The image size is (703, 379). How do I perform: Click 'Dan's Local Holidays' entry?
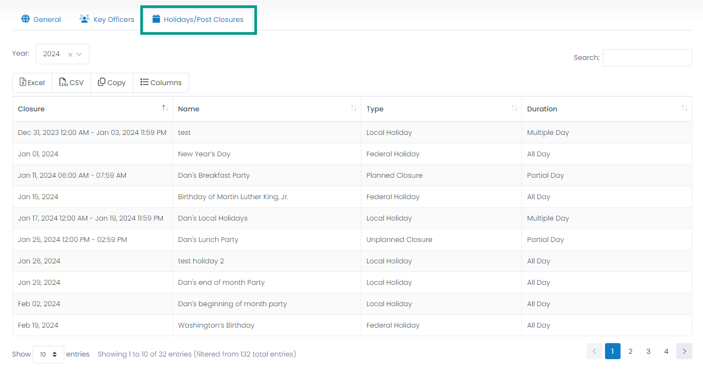pos(213,218)
